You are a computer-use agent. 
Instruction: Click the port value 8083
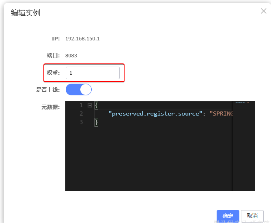[71, 55]
